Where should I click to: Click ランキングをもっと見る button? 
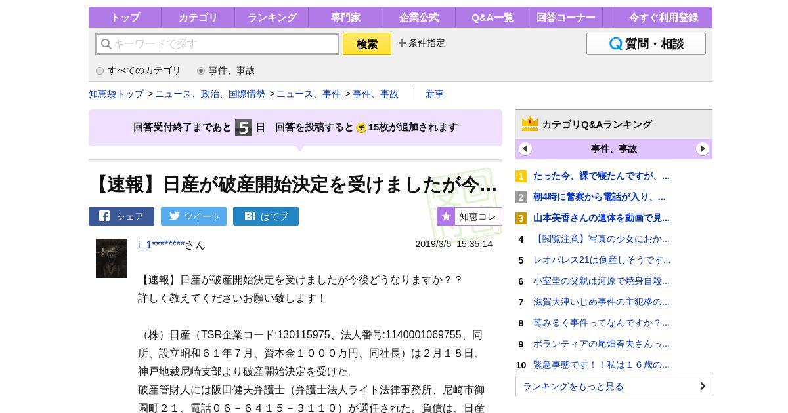[614, 386]
